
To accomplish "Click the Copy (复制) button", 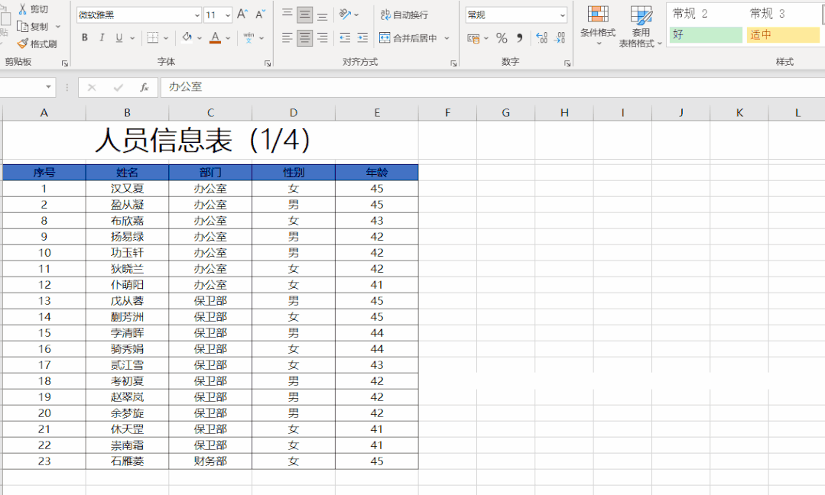I will (34, 26).
